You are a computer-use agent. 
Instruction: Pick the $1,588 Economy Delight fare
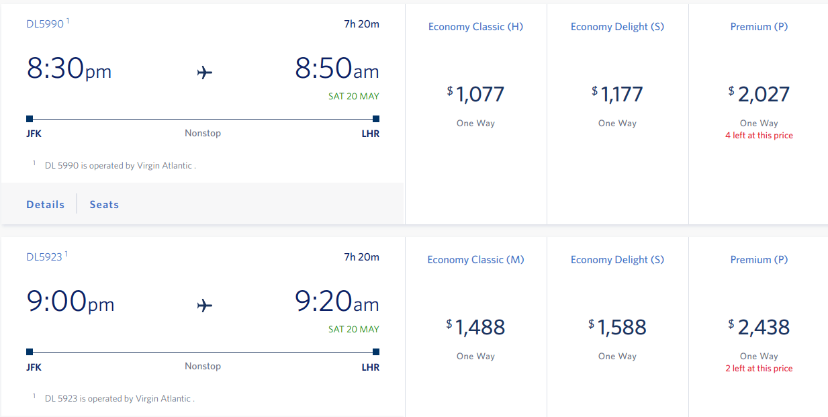[x=618, y=327]
